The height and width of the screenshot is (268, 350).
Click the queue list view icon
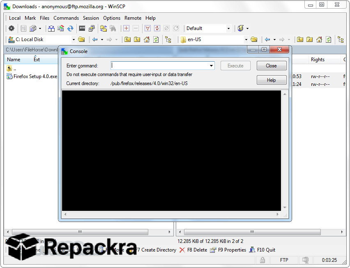23,28
